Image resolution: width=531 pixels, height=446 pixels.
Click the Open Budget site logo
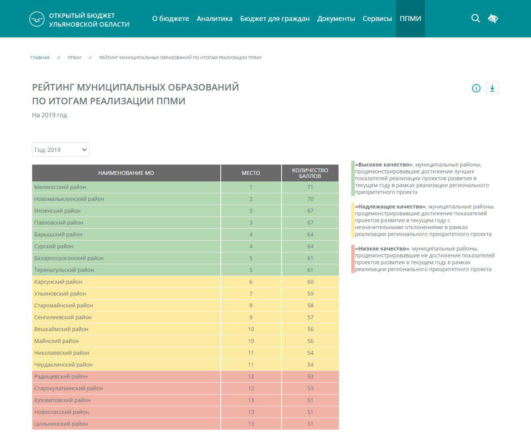(x=79, y=19)
